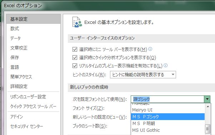Open the 文章校正 category
Screen dimensions: 215x135
coord(34,48)
